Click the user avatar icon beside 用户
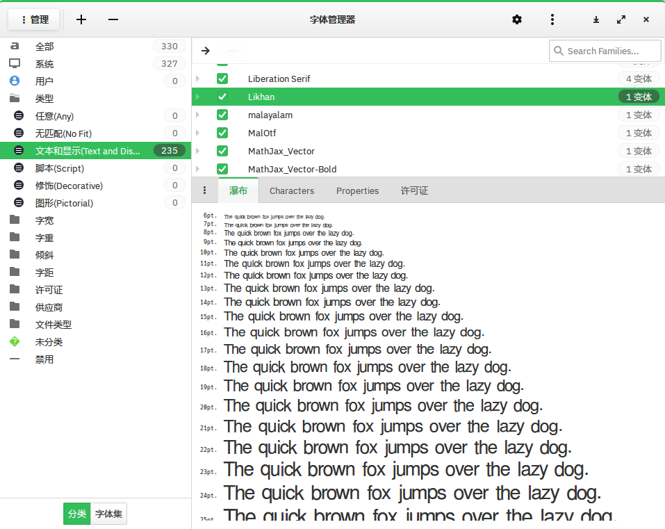 [x=15, y=81]
